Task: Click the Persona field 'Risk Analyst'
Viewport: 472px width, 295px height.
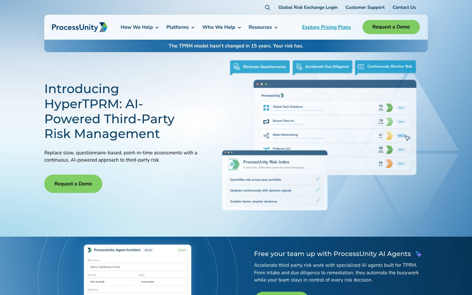Action: tap(112, 282)
